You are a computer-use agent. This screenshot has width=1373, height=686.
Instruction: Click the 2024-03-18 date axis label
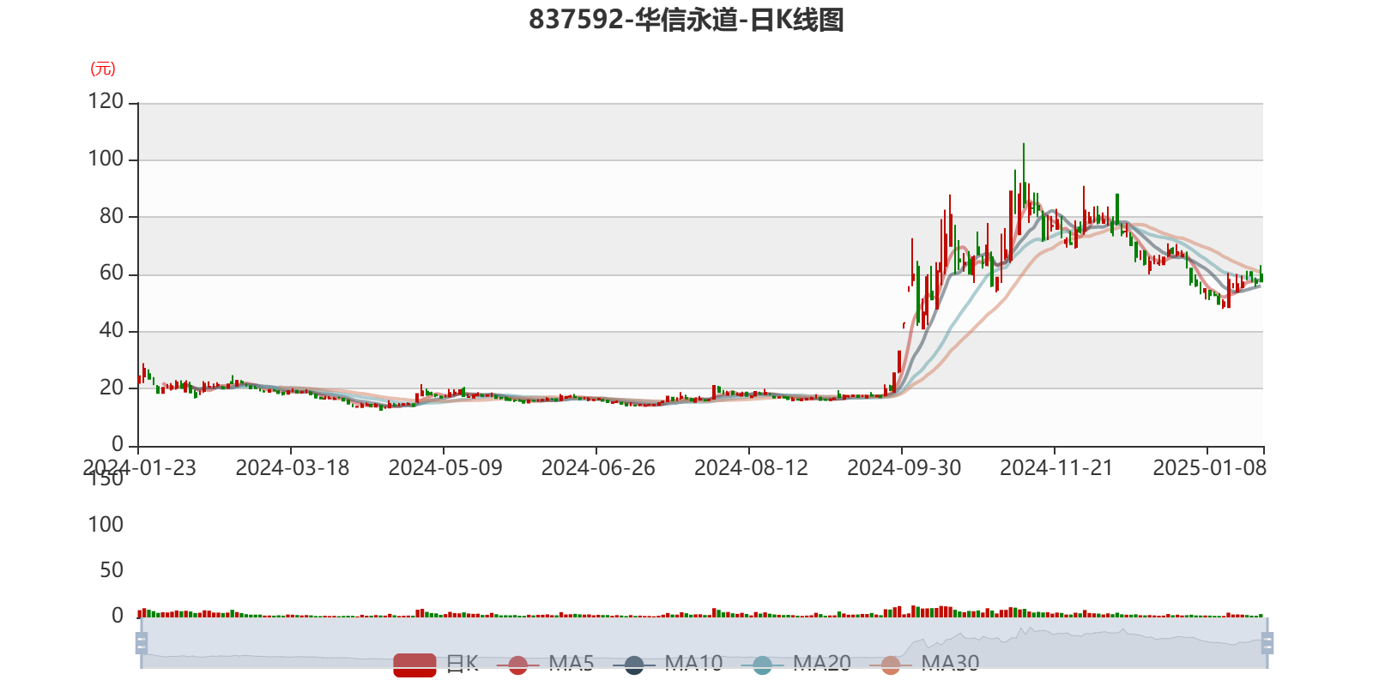click(293, 468)
